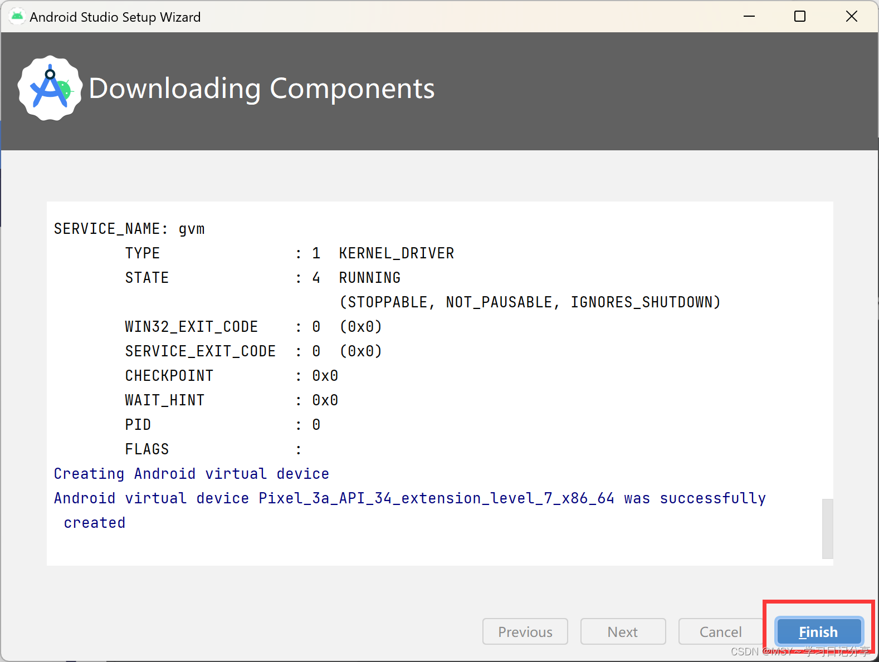The height and width of the screenshot is (662, 879).
Task: Click the Cancel button
Action: (x=721, y=631)
